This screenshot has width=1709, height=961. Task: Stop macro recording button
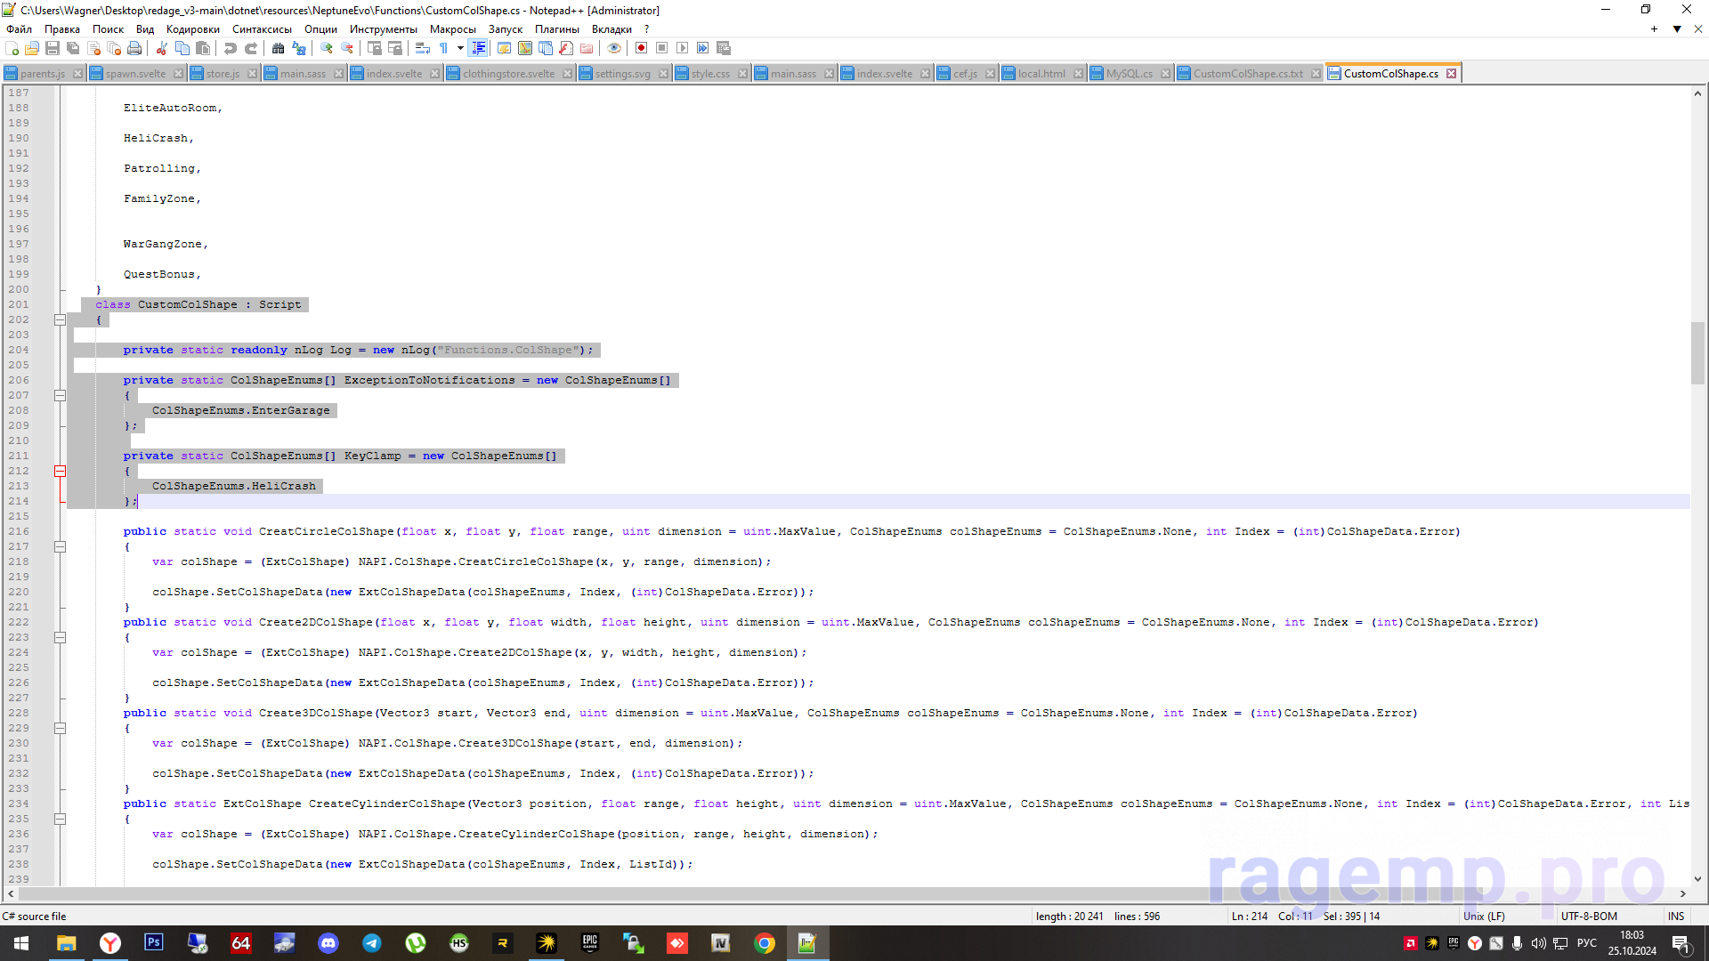661,48
